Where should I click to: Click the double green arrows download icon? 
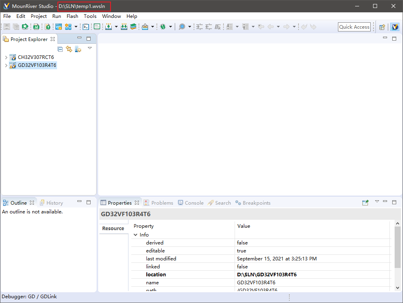point(124,27)
